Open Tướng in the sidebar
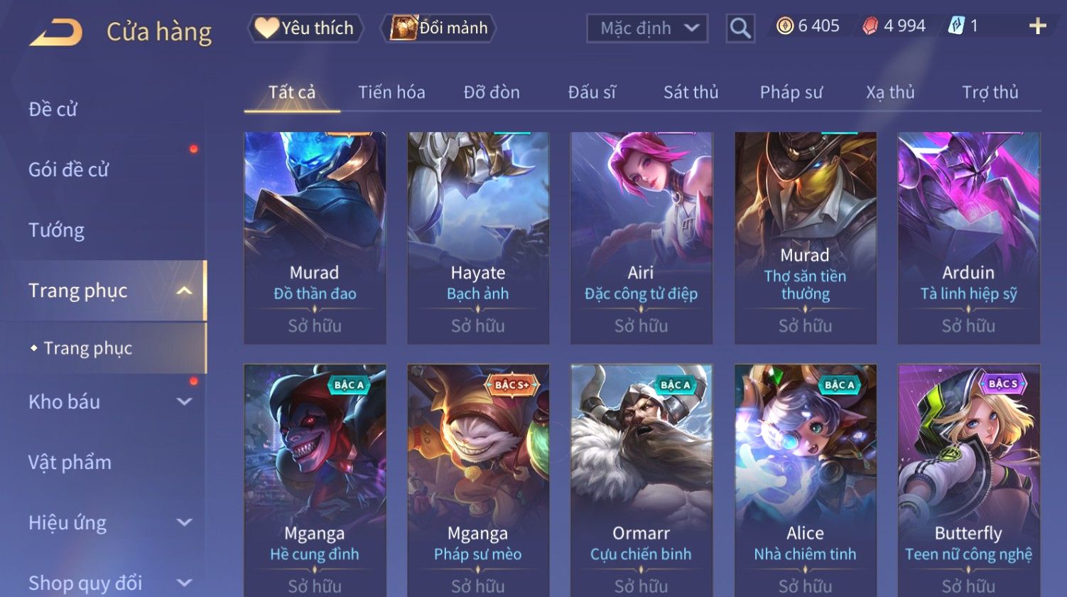Viewport: 1067px width, 597px height. (57, 230)
